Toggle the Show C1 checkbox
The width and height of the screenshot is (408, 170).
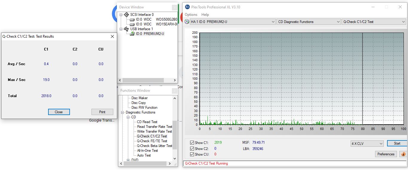pos(192,143)
